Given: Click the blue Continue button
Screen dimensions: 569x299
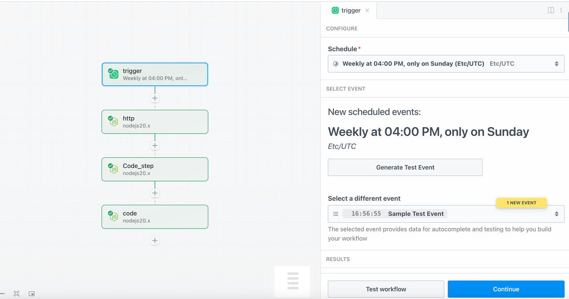Looking at the screenshot, I should tap(506, 289).
